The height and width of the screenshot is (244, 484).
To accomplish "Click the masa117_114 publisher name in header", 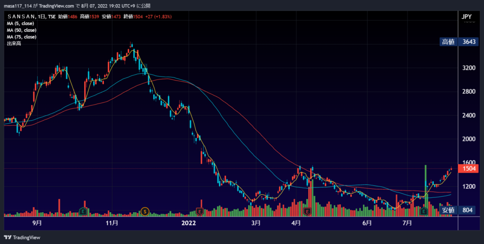I will click(x=17, y=6).
